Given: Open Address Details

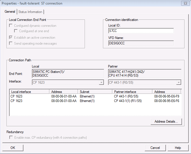Looking at the screenshot, I should point(166,122).
